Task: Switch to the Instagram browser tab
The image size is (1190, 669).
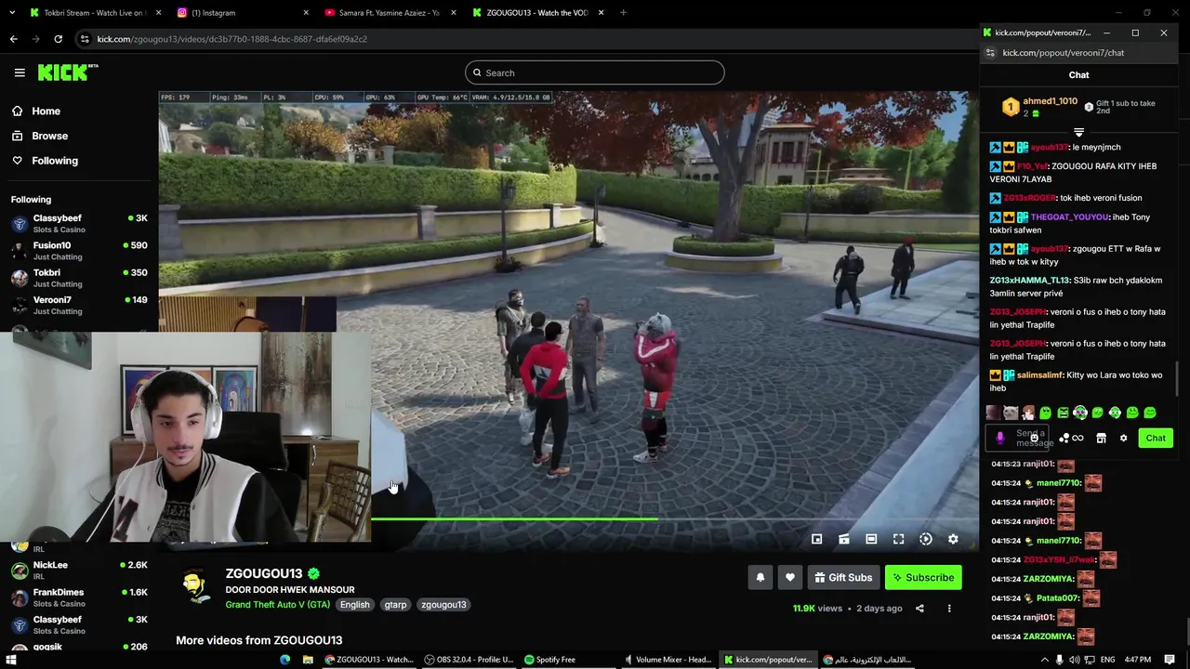Action: click(242, 13)
